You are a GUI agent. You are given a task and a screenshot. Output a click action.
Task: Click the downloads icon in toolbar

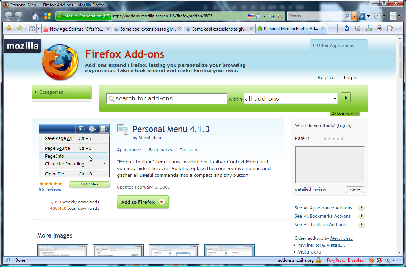coord(369,28)
